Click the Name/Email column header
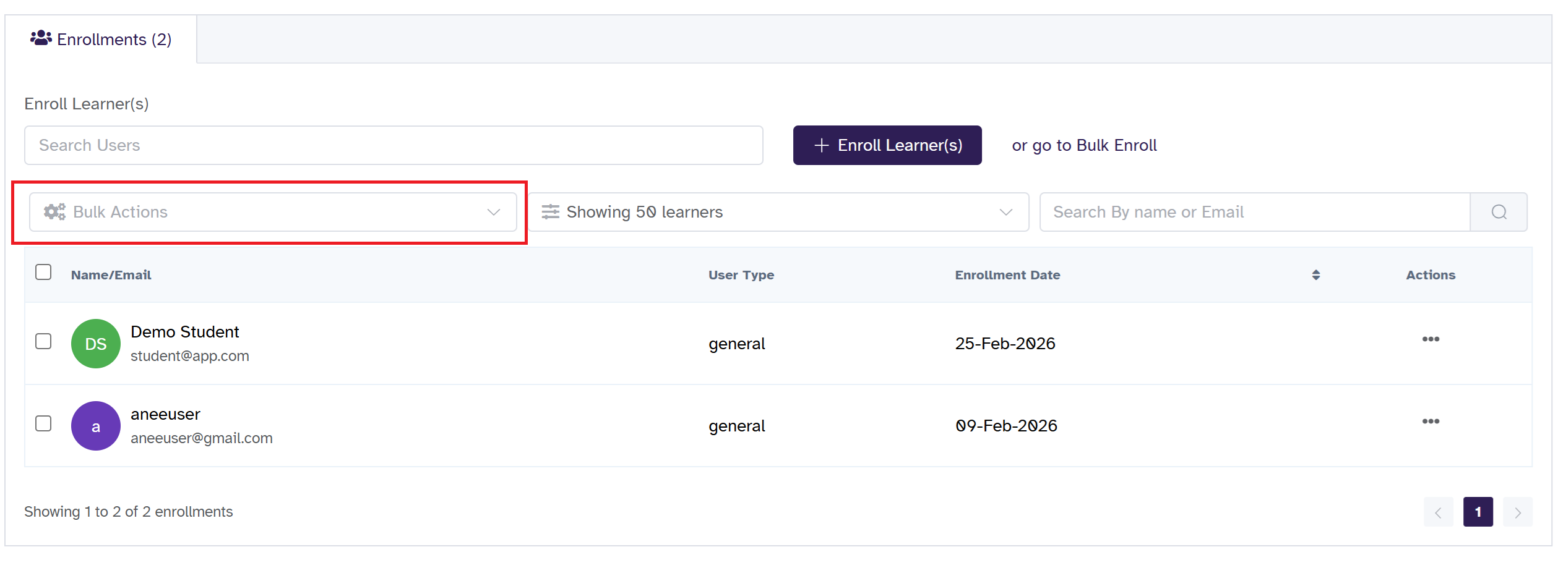Screen dimensions: 1558x581 111,275
